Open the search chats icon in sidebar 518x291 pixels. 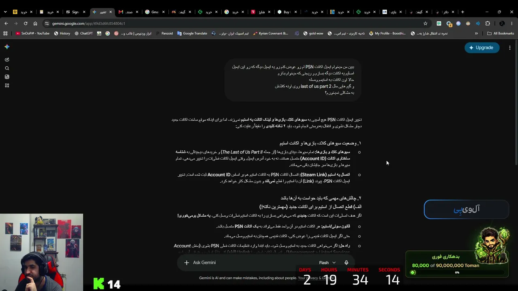pos(7,68)
